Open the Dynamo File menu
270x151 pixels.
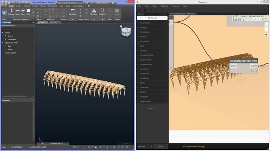coord(140,6)
